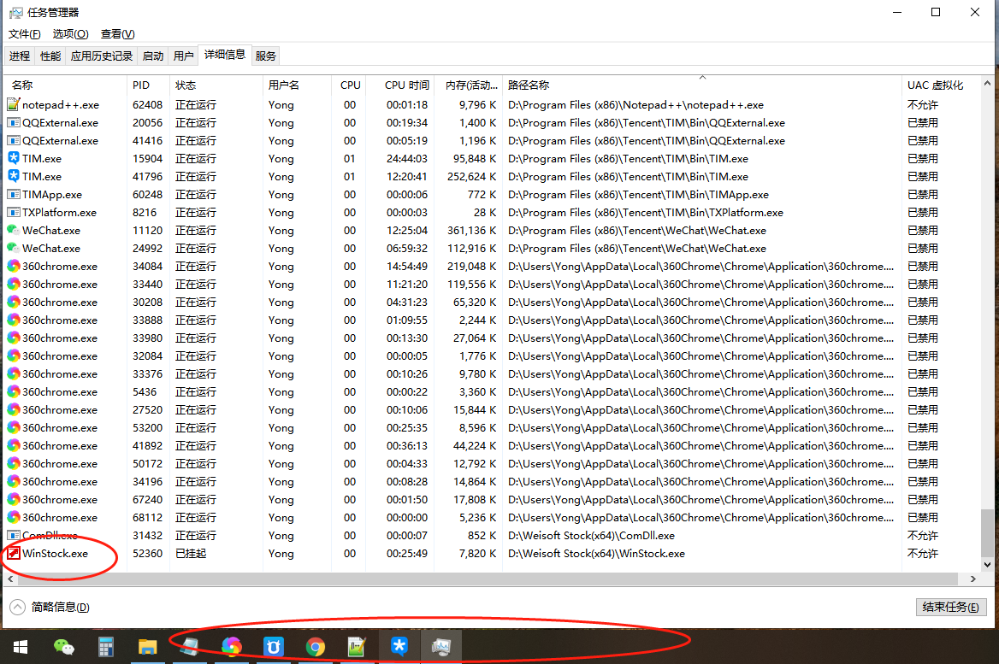The height and width of the screenshot is (664, 999).
Task: Click memory value 361,136 K
Action: (x=471, y=230)
